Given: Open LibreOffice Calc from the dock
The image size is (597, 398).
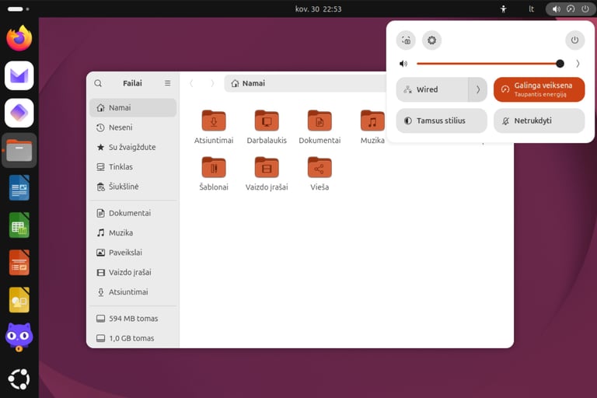Looking at the screenshot, I should click(19, 225).
